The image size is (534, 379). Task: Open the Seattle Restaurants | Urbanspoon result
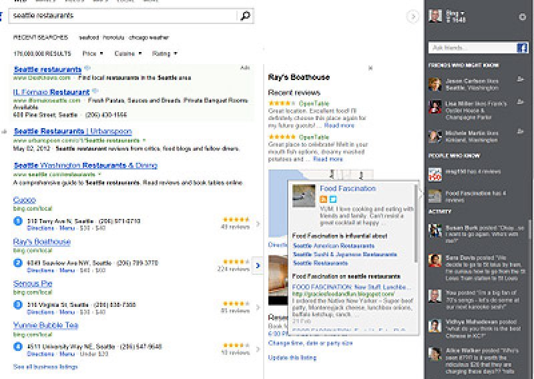pyautogui.click(x=73, y=131)
